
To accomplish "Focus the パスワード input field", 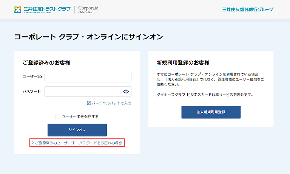I will pyautogui.click(x=88, y=92).
